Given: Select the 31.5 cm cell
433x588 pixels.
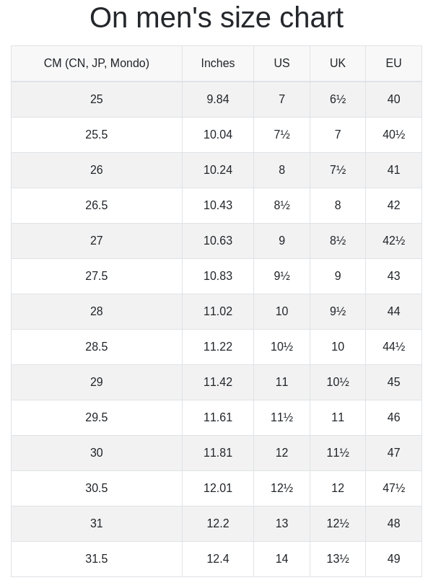Looking at the screenshot, I should pos(97,559).
